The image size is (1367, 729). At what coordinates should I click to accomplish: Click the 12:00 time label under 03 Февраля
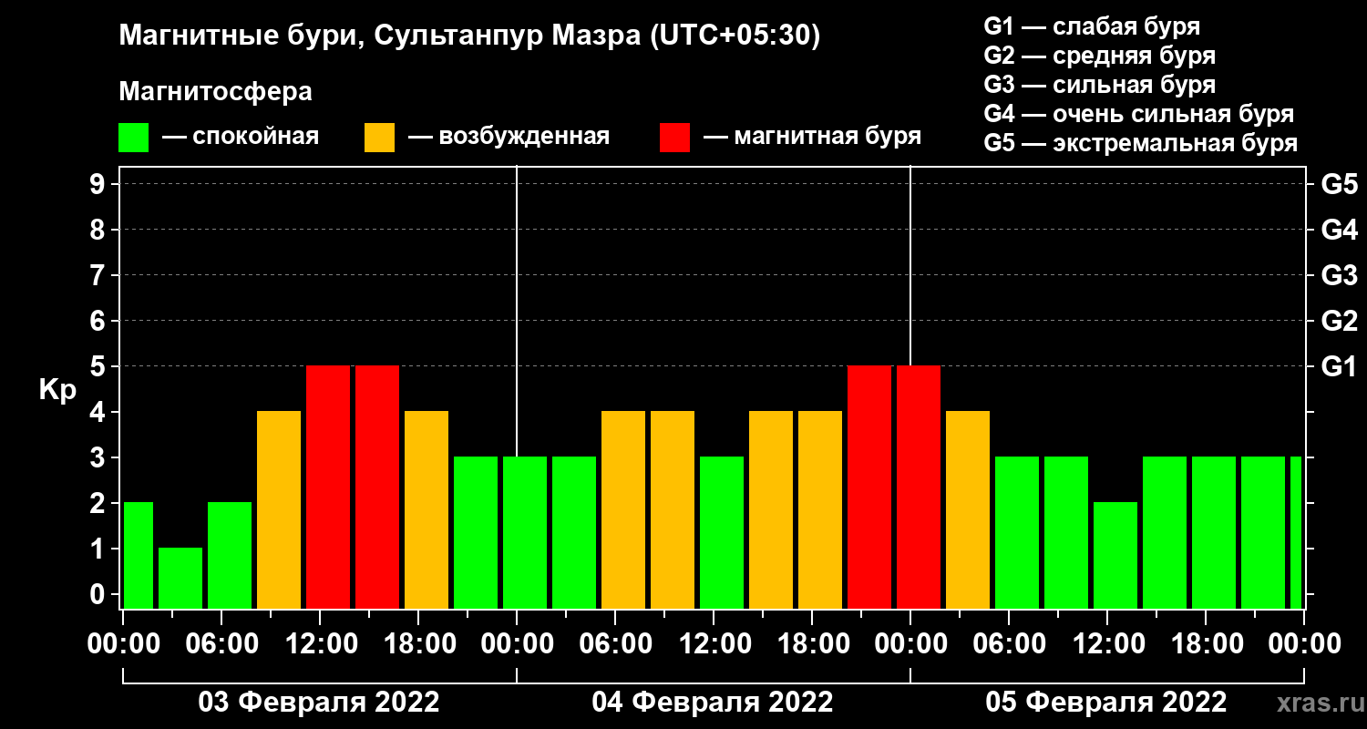click(x=320, y=644)
